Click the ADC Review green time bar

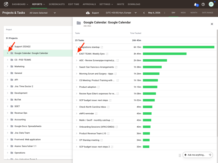tap(155, 60)
